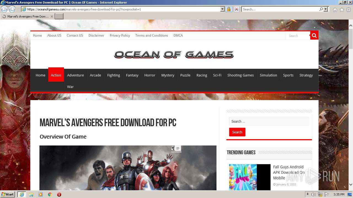Click the red header search magnifier button
Screen dimensions: 353x198
[x=314, y=35]
